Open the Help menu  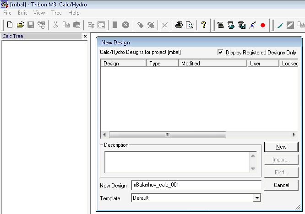coord(74,13)
